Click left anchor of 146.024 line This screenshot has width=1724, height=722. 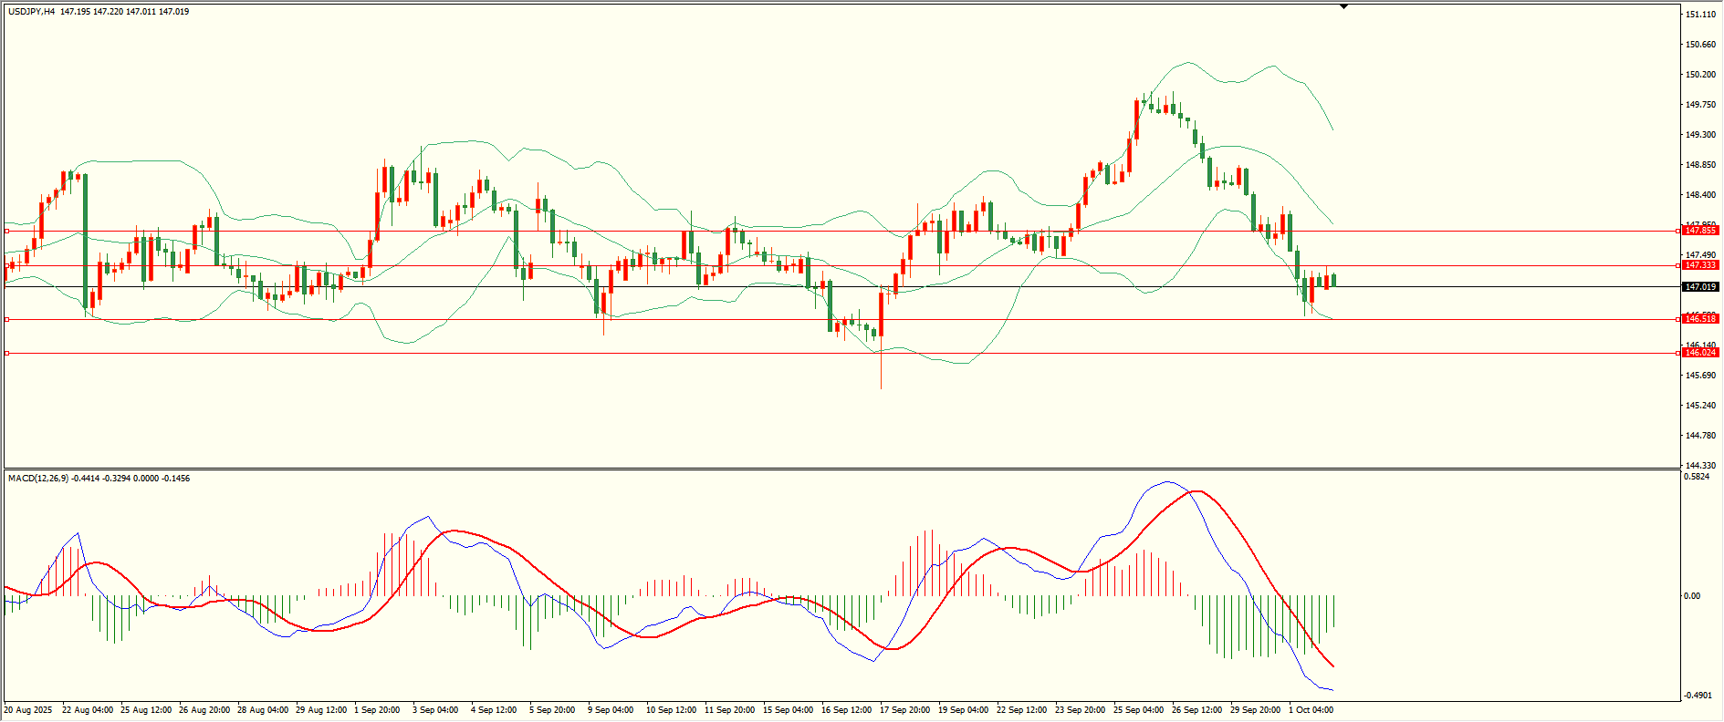tap(7, 353)
